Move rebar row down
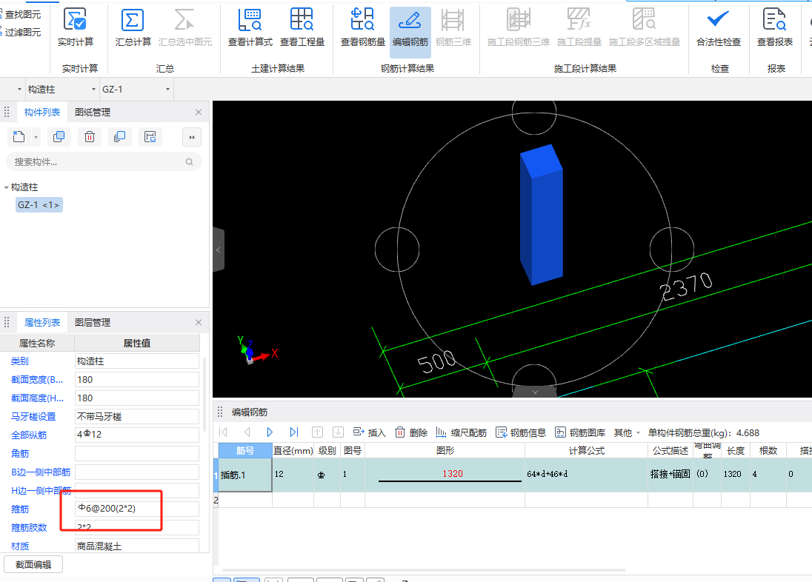Screen dimensions: 812x582 [338, 432]
